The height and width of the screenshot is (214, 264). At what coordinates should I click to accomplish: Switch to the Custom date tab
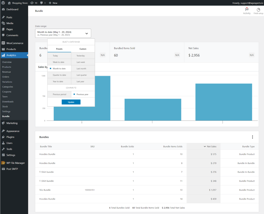[x=83, y=49]
